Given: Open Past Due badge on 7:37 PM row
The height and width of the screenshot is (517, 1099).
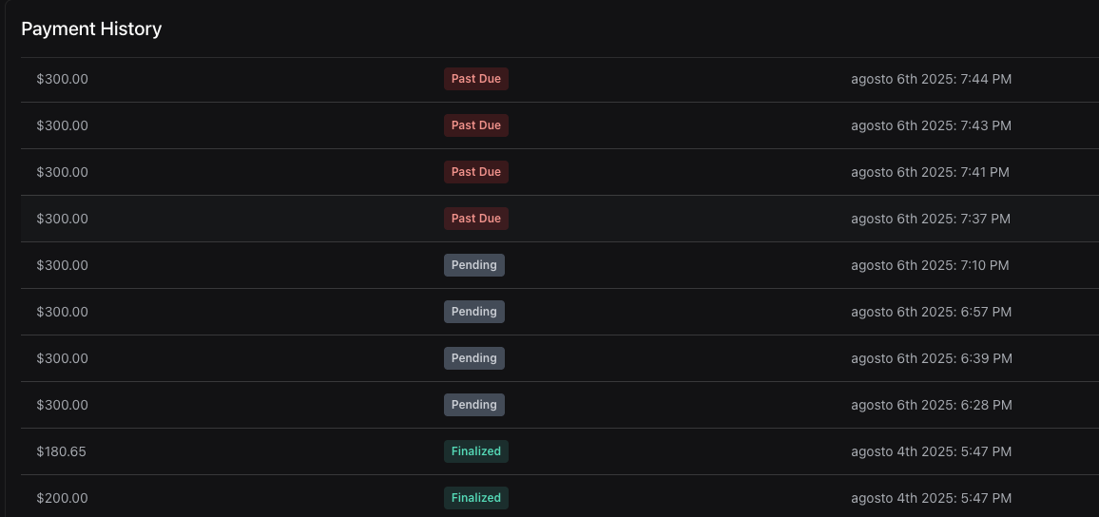Looking at the screenshot, I should point(475,219).
